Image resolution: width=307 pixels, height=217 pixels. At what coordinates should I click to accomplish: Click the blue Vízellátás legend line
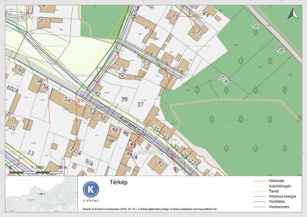259,202
